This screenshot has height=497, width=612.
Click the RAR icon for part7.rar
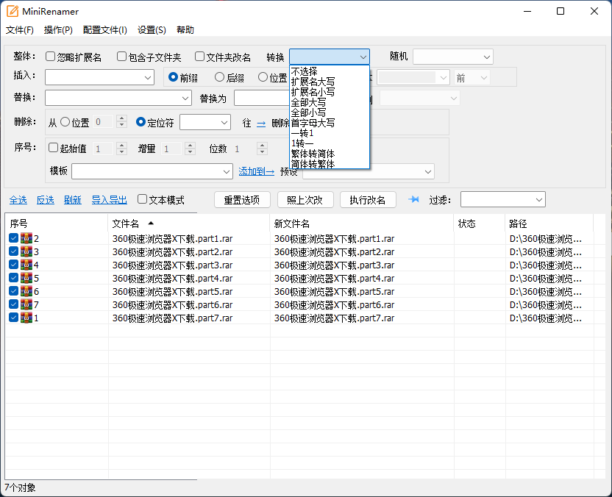tap(26, 318)
